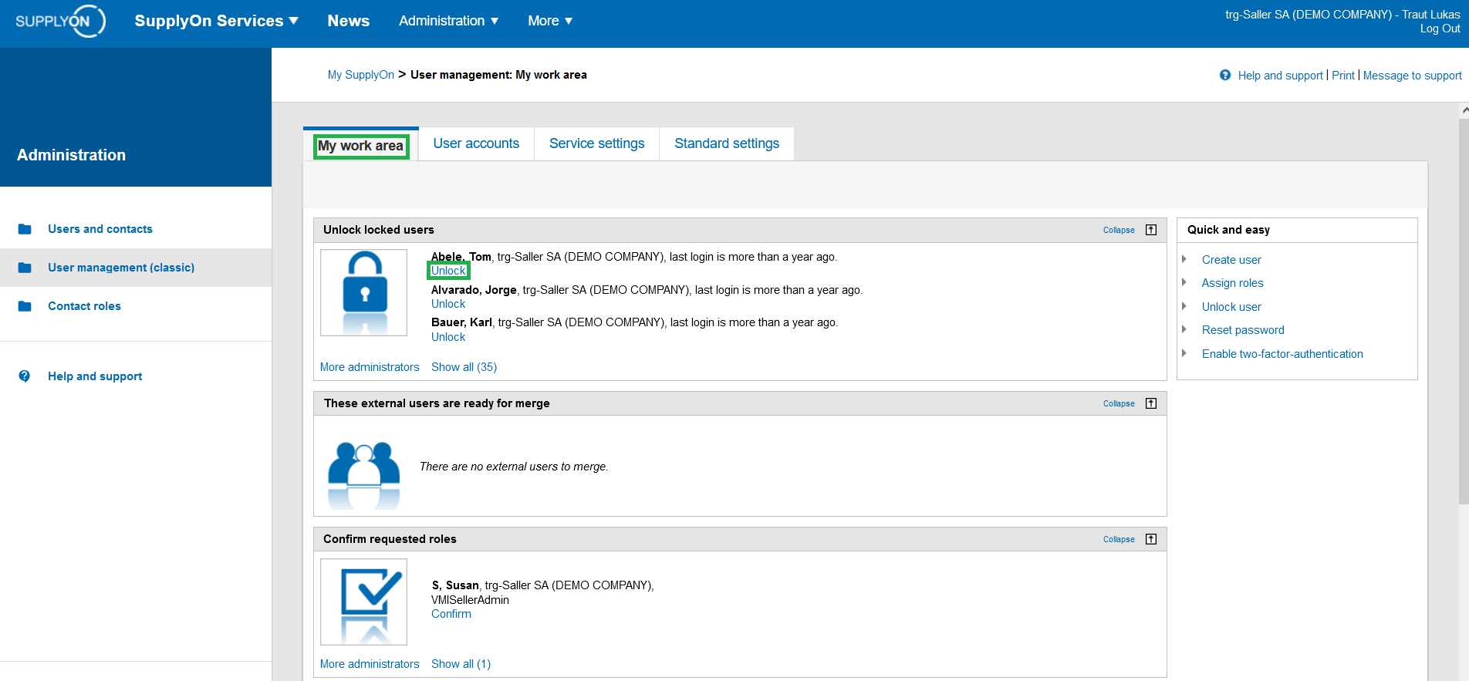Open Contact roles in sidebar

[x=84, y=306]
